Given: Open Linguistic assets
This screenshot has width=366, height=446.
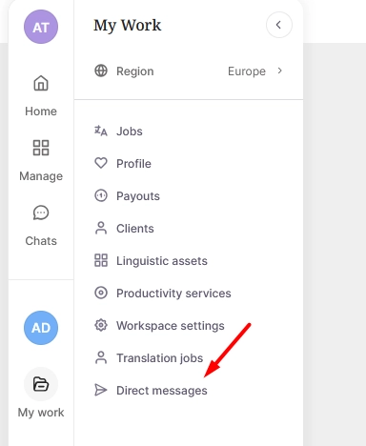Looking at the screenshot, I should pyautogui.click(x=162, y=261).
